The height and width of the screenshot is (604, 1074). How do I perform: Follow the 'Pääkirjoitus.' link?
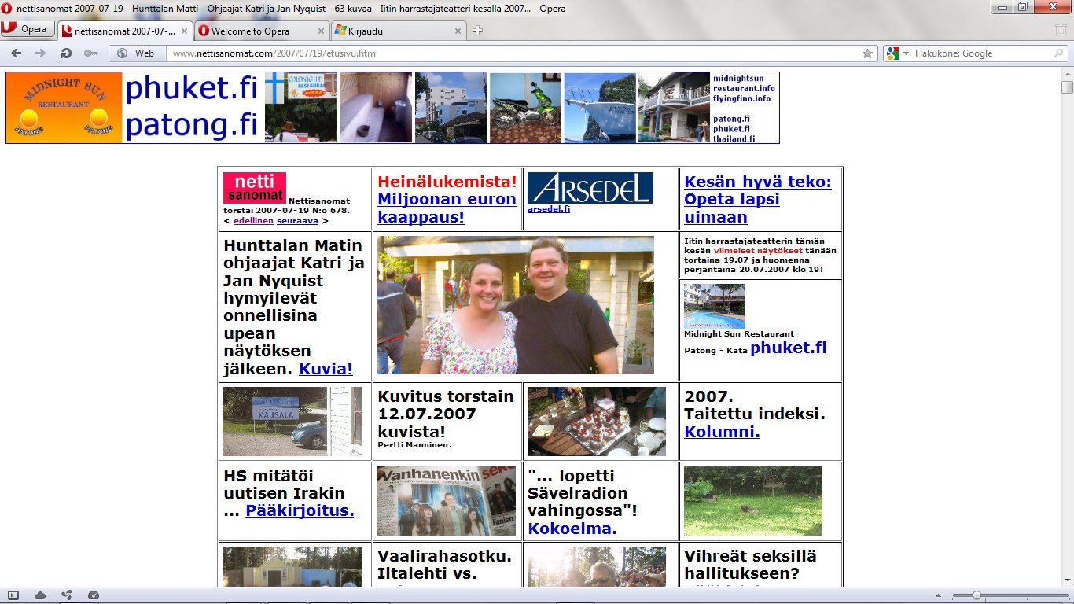point(300,510)
